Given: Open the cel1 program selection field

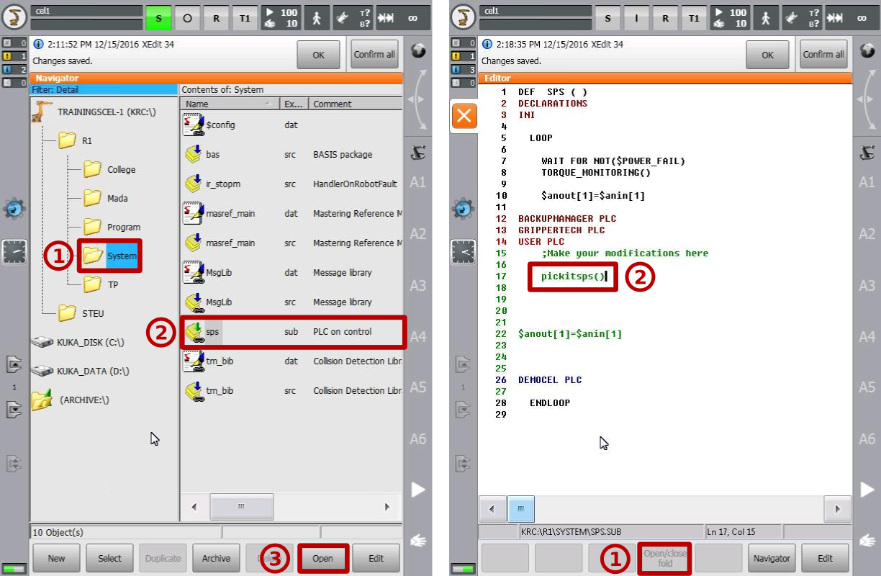Looking at the screenshot, I should point(86,12).
